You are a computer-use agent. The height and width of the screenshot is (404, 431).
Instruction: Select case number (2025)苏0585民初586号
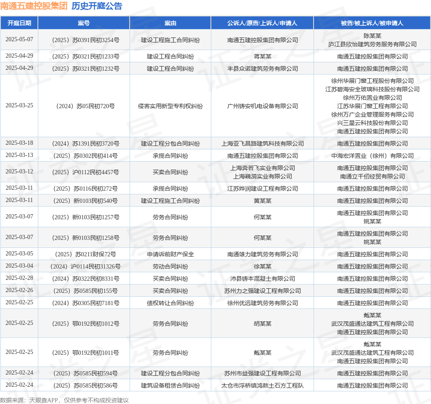tap(85, 385)
